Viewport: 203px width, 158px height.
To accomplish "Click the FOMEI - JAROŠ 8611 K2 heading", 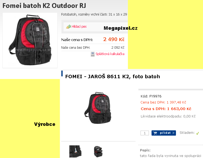I will tap(112, 76).
